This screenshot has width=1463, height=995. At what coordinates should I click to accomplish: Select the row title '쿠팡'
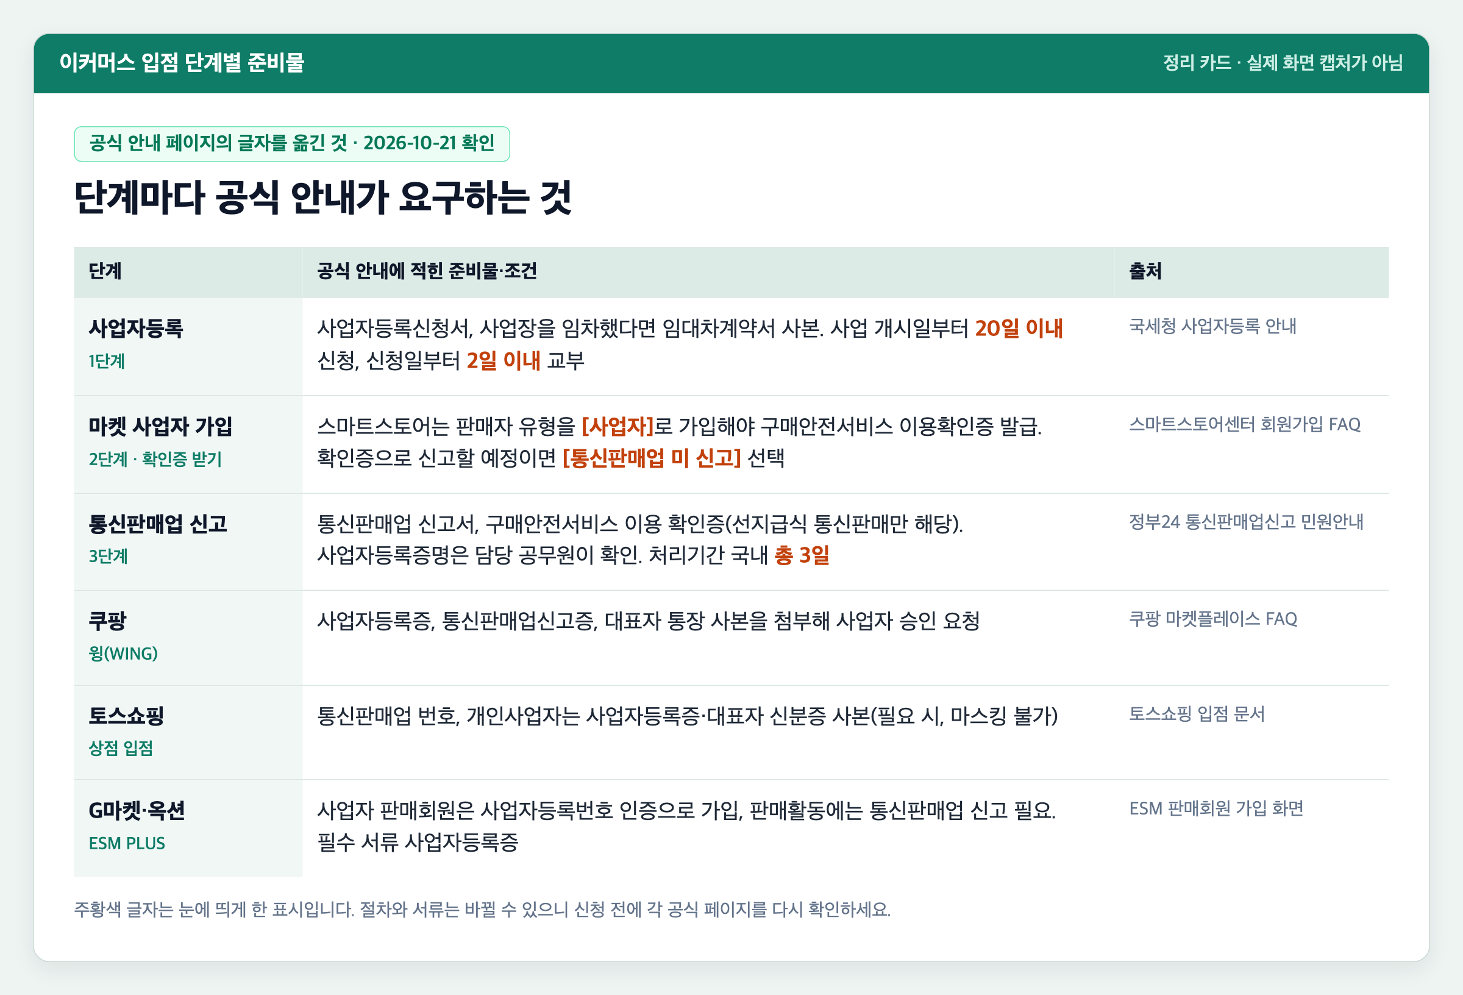coord(108,621)
